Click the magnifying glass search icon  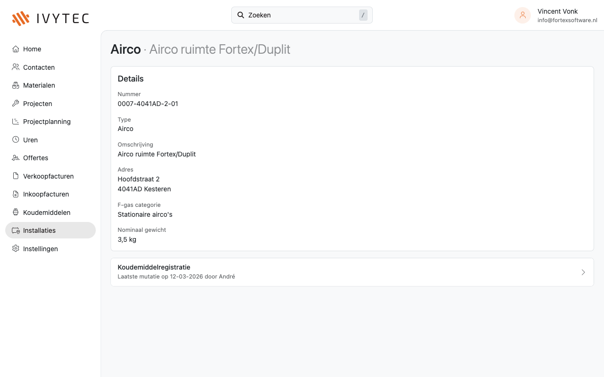(241, 15)
